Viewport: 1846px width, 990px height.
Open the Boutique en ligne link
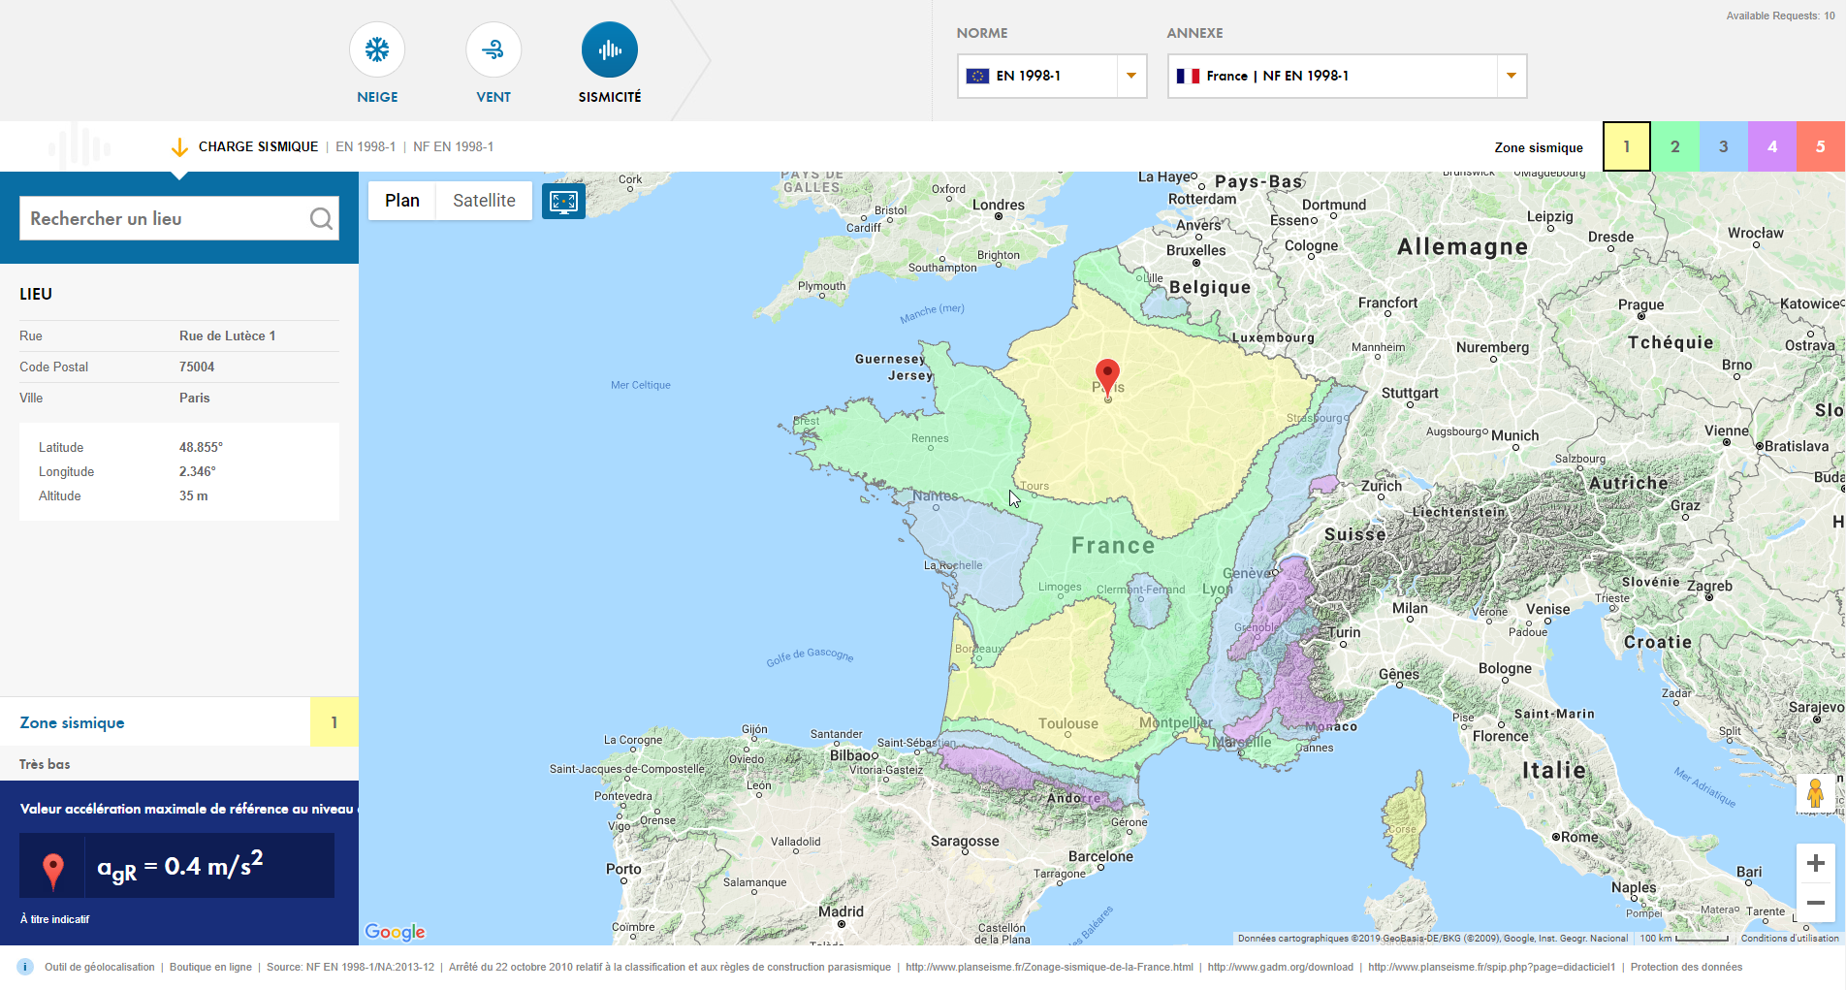[x=210, y=967]
